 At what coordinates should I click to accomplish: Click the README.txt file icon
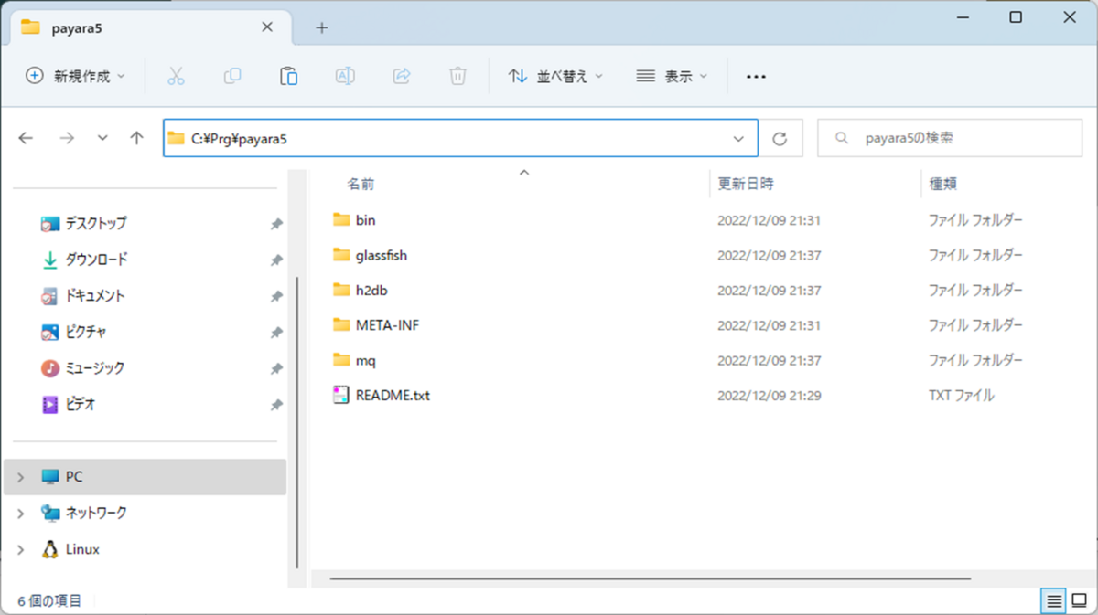pyautogui.click(x=341, y=396)
